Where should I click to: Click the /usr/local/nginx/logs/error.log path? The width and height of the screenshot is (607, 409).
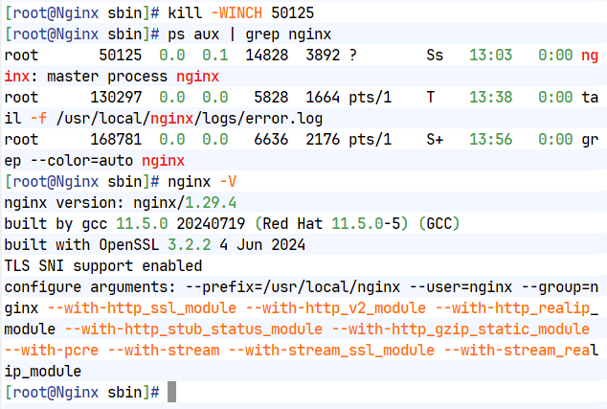(190, 119)
